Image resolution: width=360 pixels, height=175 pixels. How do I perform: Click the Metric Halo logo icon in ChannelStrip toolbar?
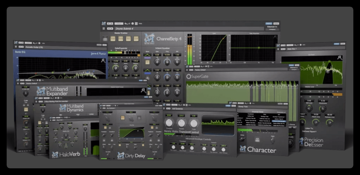[x=104, y=24]
